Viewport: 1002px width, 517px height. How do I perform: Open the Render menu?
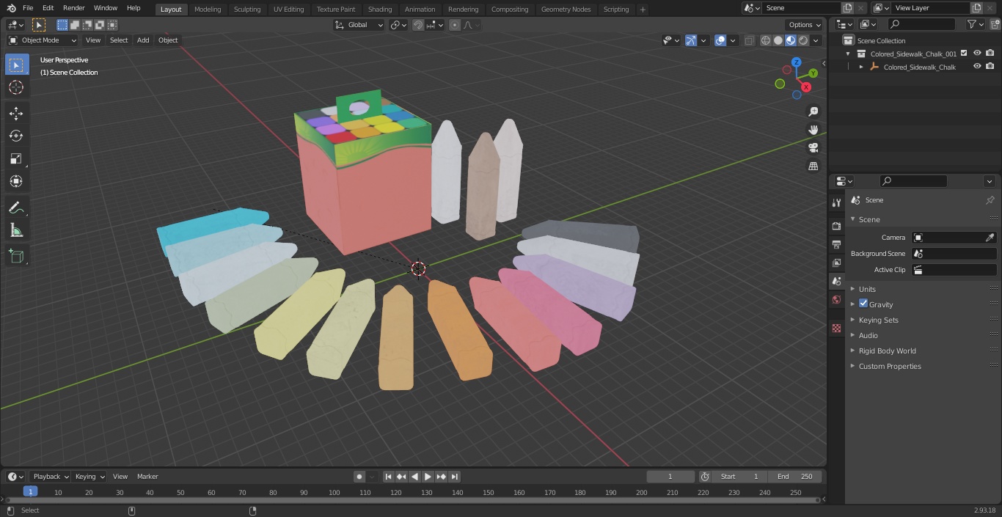pyautogui.click(x=73, y=8)
